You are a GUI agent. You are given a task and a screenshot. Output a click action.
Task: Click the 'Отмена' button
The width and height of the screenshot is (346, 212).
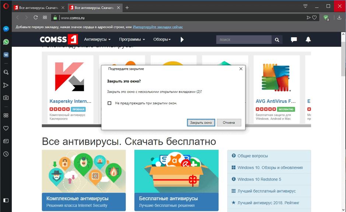point(229,122)
